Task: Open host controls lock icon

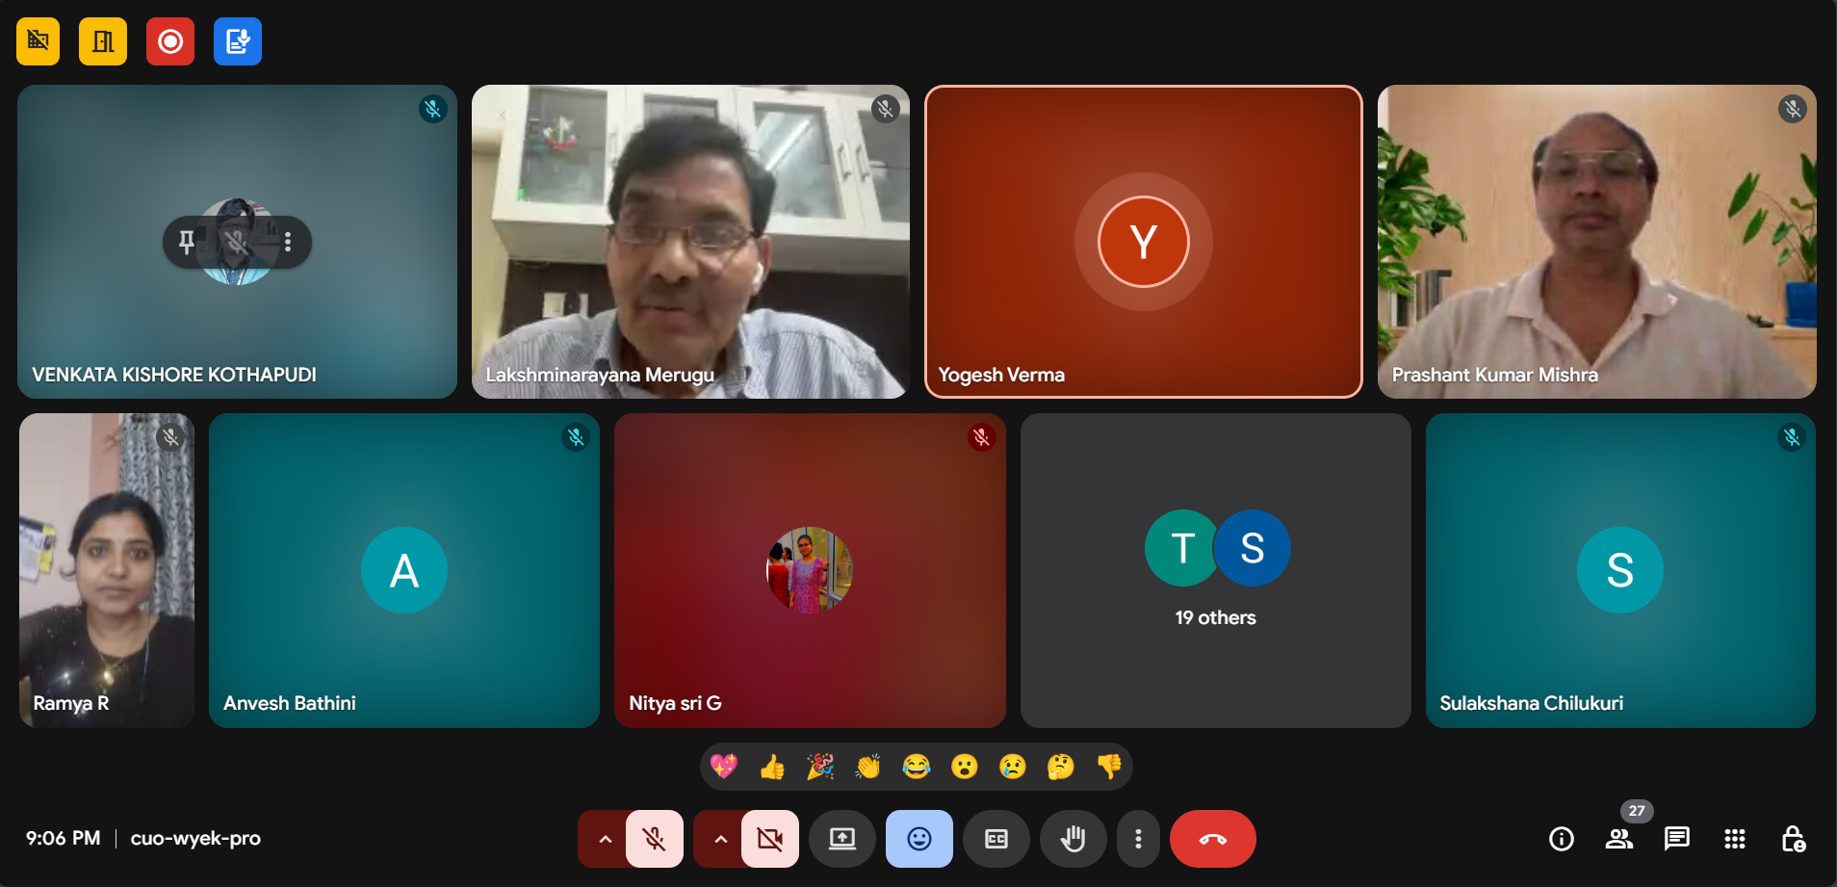Action: (x=1793, y=839)
